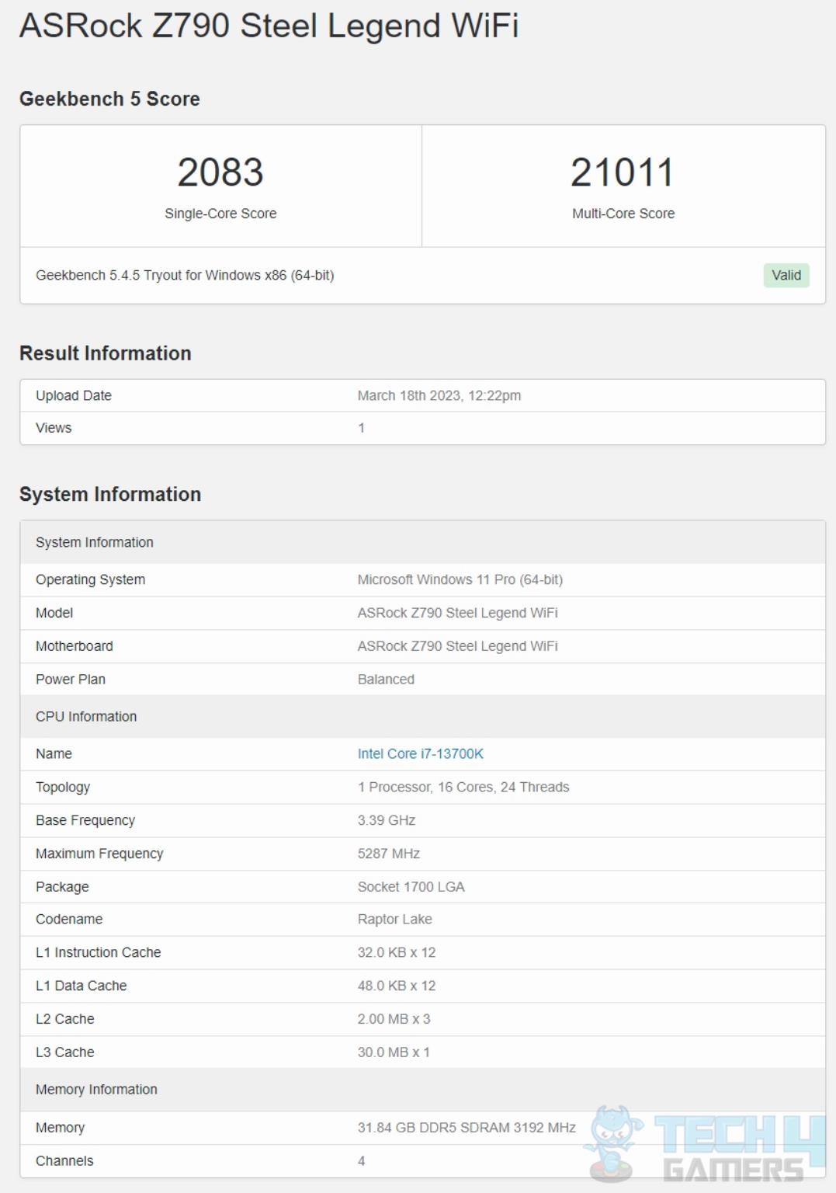
Task: Click the "Model" row label
Action: (x=54, y=613)
